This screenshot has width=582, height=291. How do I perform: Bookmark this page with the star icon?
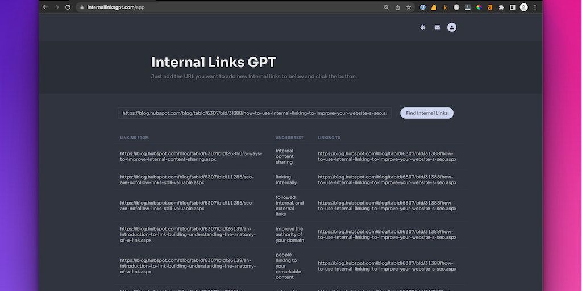pyautogui.click(x=409, y=7)
